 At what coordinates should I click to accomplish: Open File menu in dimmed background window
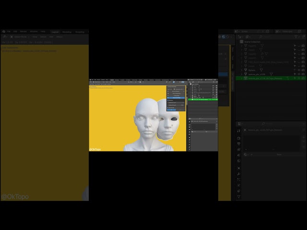9,32
